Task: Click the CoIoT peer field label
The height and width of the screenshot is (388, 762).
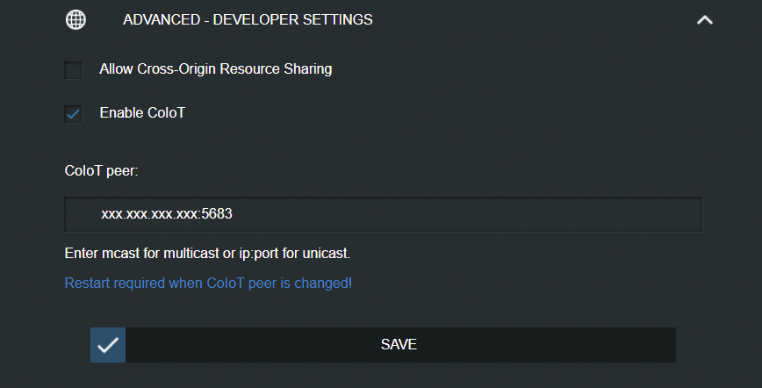Action: 102,171
